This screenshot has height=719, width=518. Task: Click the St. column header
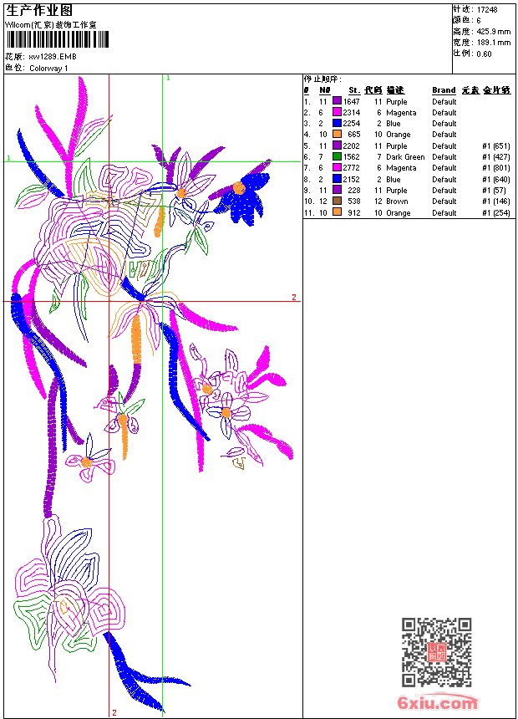coord(354,90)
